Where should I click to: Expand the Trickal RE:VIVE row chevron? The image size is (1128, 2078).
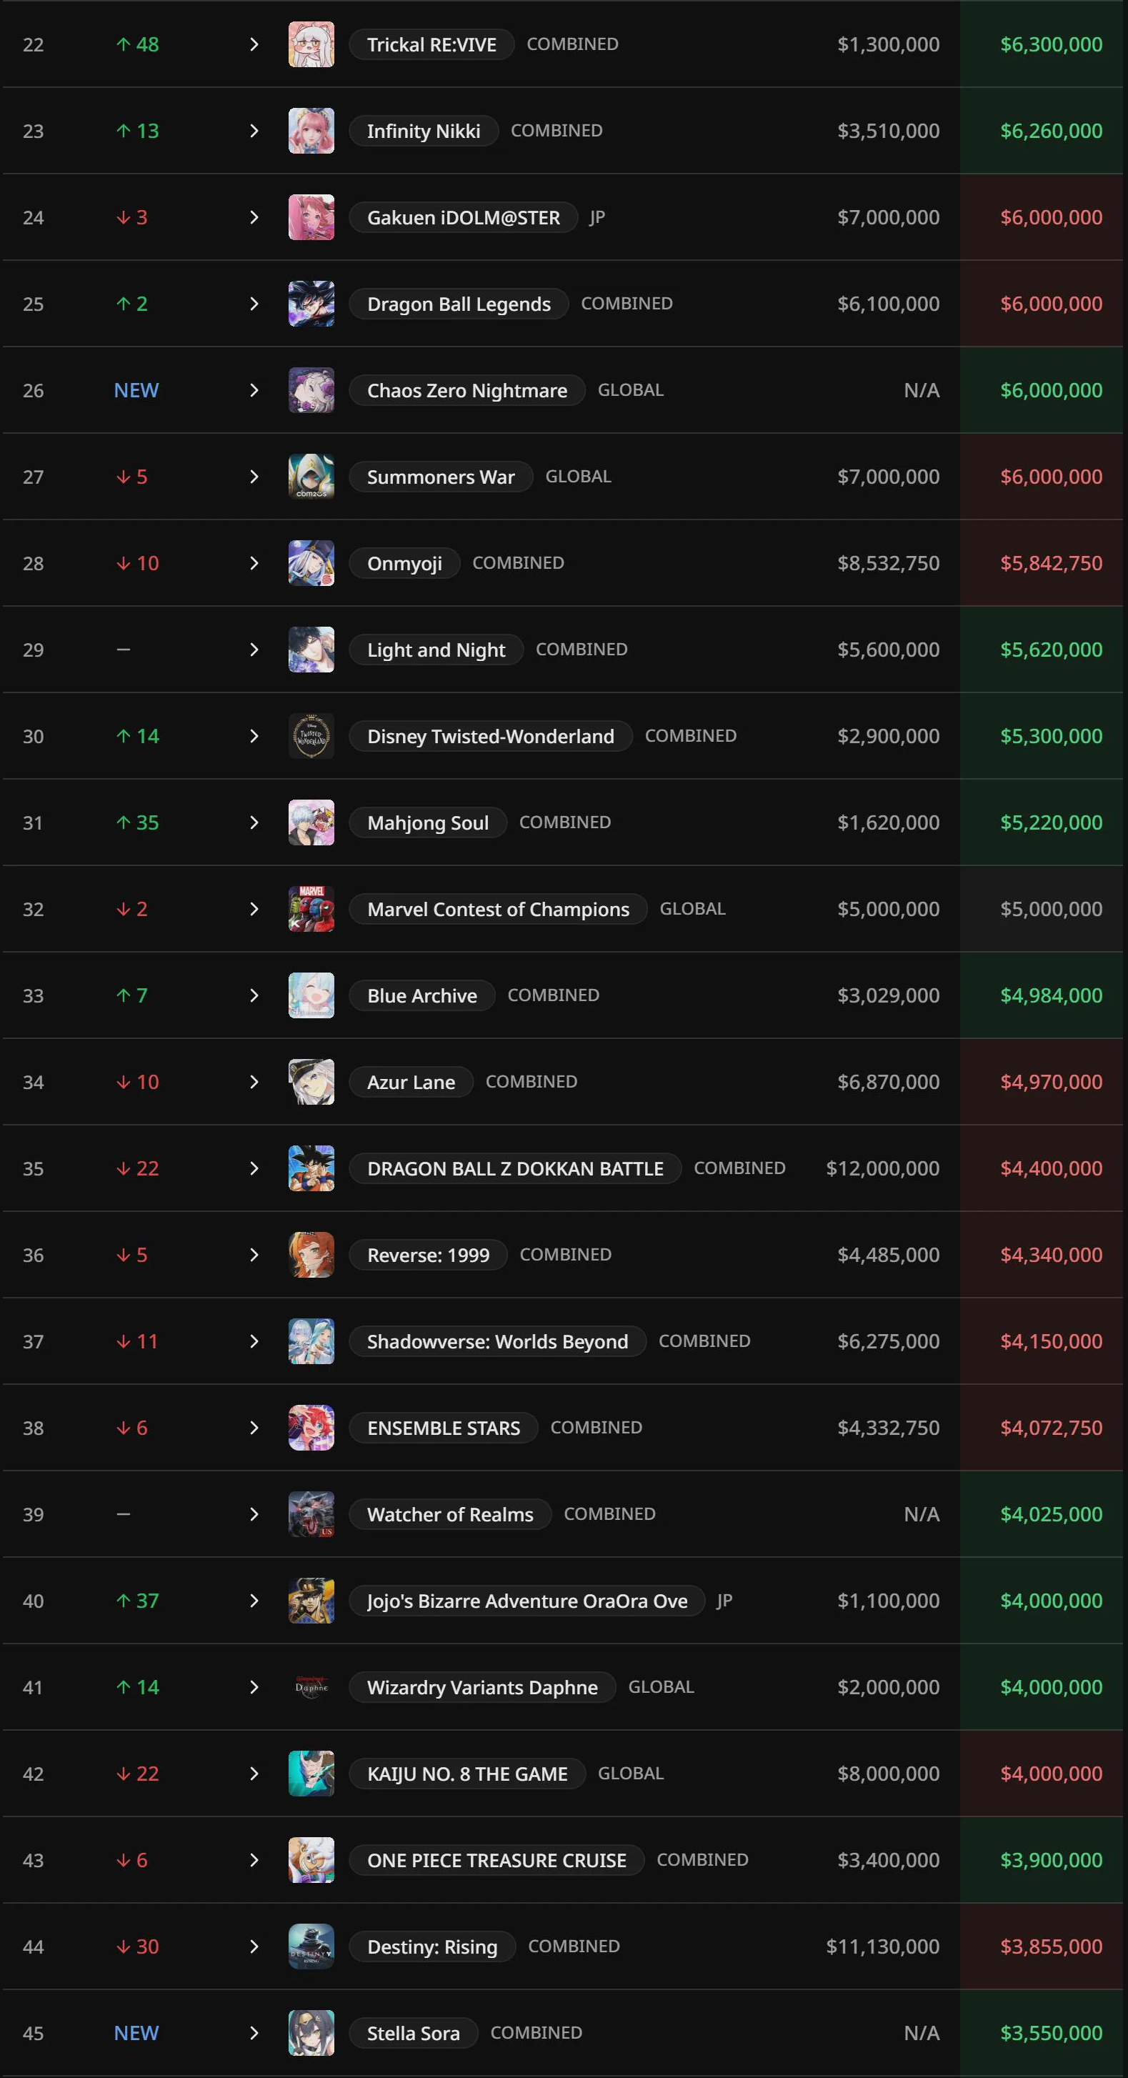point(254,44)
